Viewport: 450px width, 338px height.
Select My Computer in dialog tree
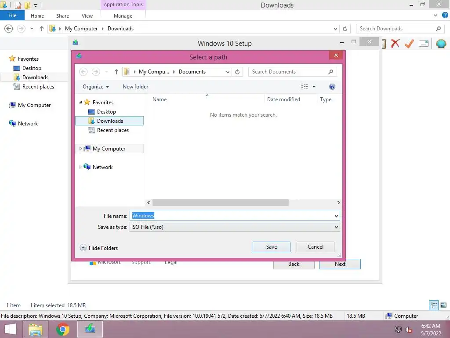tap(109, 149)
